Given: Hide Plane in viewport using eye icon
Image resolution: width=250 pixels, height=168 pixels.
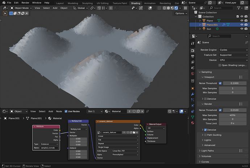Looking at the screenshot, I should pyautogui.click(x=242, y=21).
